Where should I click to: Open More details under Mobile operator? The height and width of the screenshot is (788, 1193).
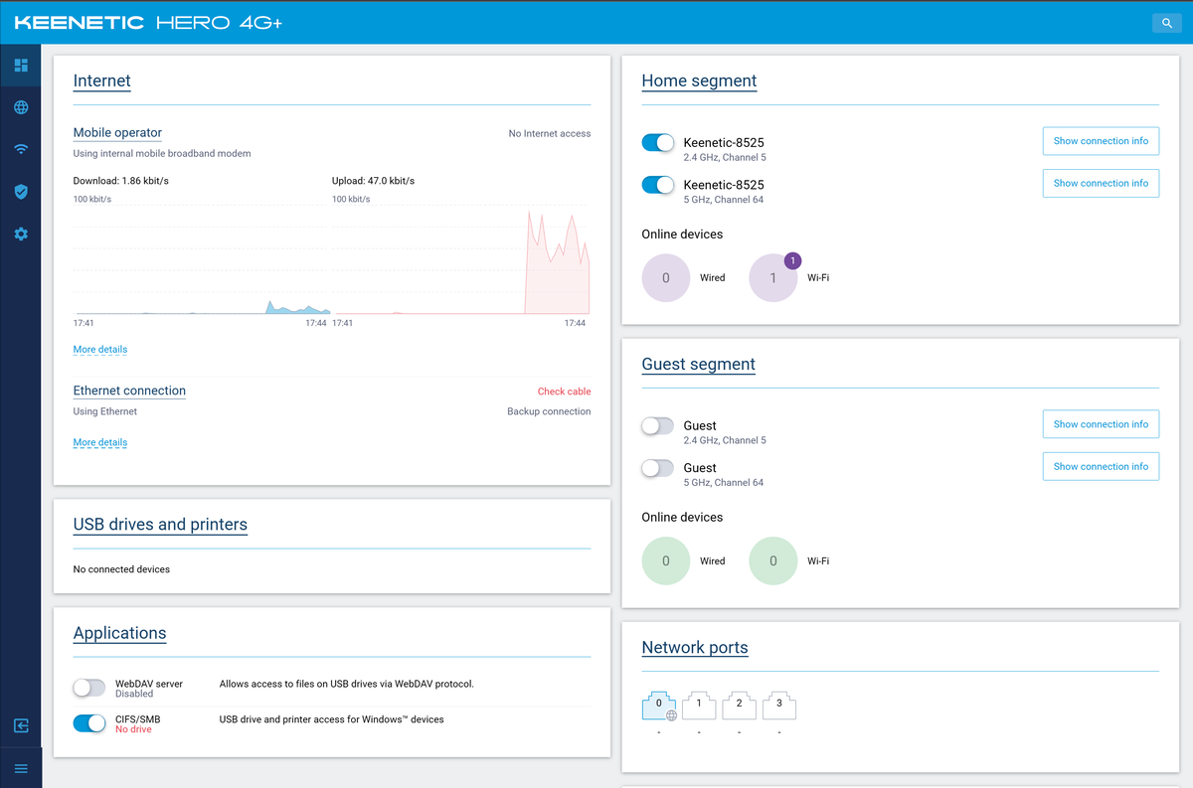point(100,350)
